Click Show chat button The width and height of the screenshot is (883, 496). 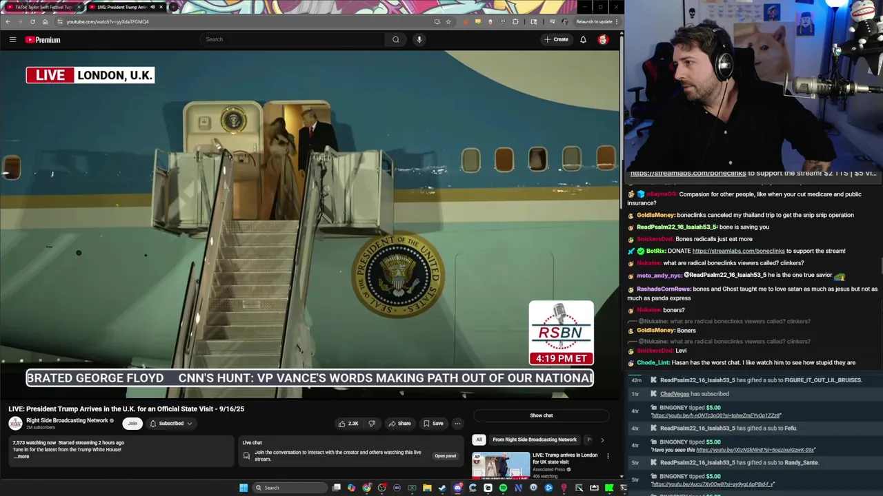click(541, 415)
